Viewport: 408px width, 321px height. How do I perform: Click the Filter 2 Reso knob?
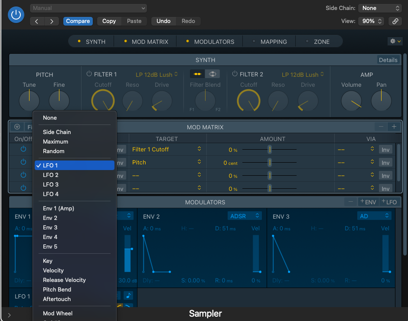tap(278, 101)
